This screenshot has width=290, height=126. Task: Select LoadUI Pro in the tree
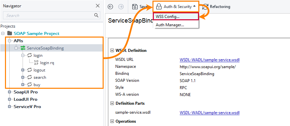pos(26,99)
